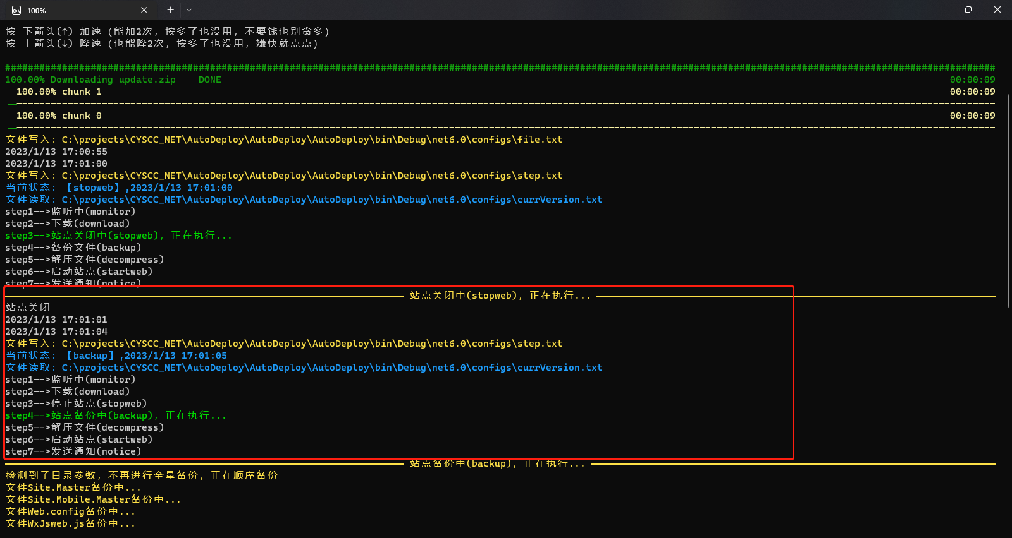Click the '站点关闭' line
Image resolution: width=1012 pixels, height=538 pixels.
point(28,308)
